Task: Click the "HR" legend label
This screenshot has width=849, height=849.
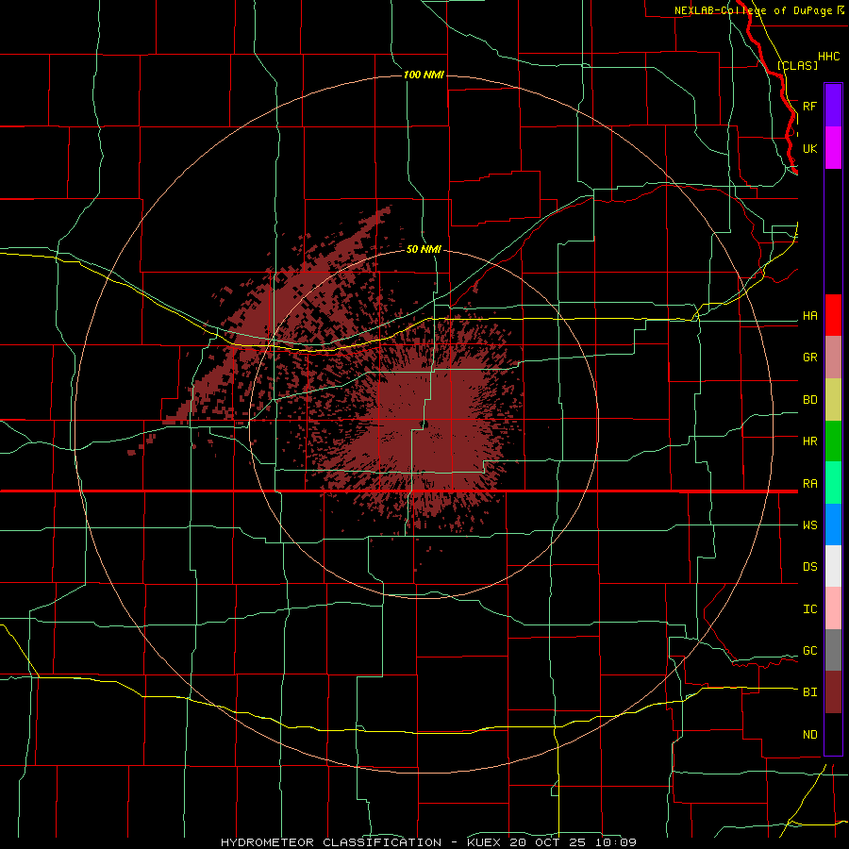Action: pos(809,441)
